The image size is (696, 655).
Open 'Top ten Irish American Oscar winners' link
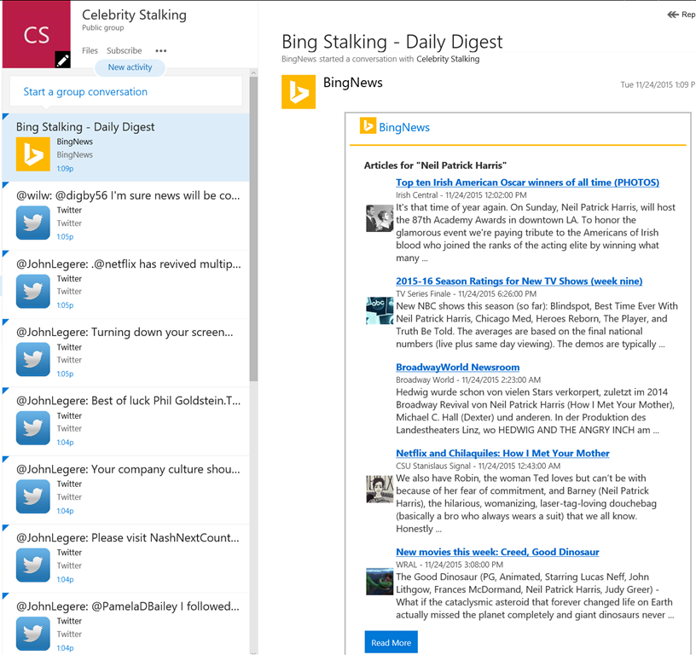pyautogui.click(x=527, y=183)
